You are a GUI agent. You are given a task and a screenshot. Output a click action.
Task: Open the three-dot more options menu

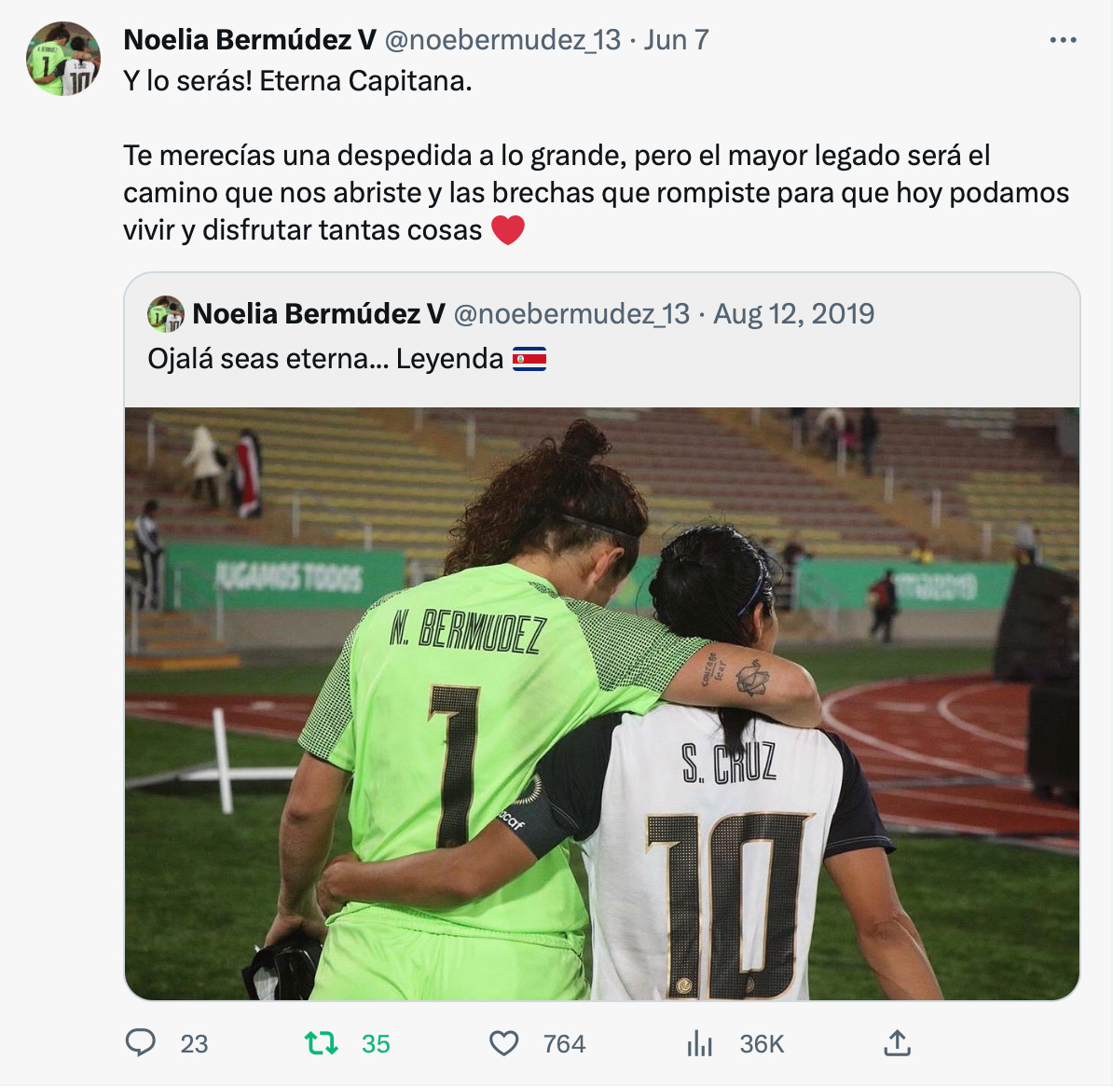pyautogui.click(x=1063, y=40)
